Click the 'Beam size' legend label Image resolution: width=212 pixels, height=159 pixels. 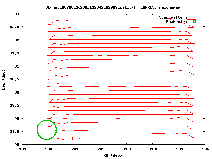pos(177,22)
